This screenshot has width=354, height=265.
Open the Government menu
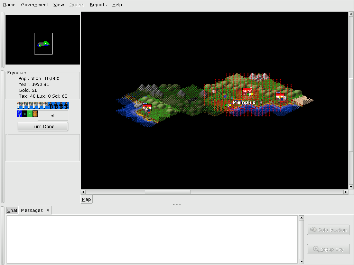(35, 4)
